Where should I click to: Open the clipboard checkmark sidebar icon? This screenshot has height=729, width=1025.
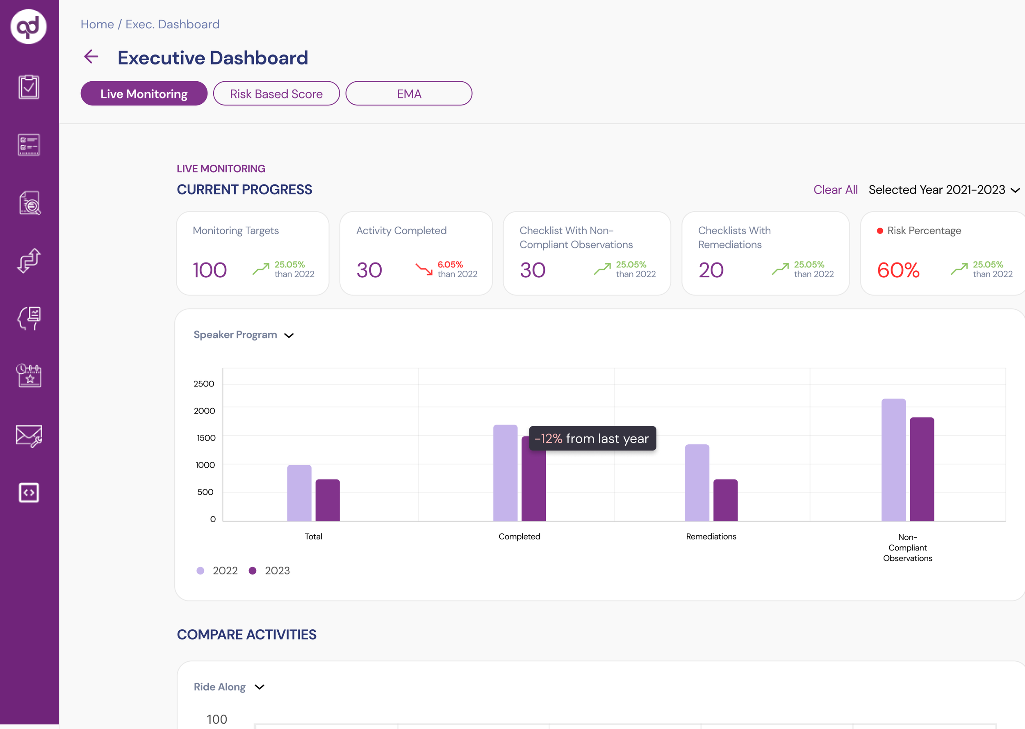29,87
